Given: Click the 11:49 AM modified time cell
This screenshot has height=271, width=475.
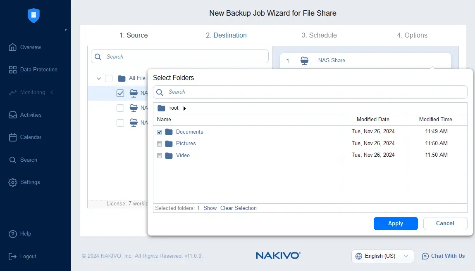Looking at the screenshot, I should [x=436, y=132].
